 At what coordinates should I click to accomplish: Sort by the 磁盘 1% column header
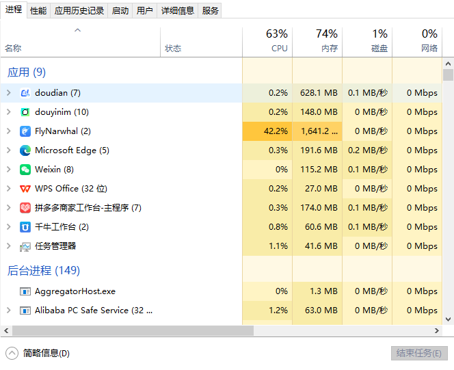(367, 42)
